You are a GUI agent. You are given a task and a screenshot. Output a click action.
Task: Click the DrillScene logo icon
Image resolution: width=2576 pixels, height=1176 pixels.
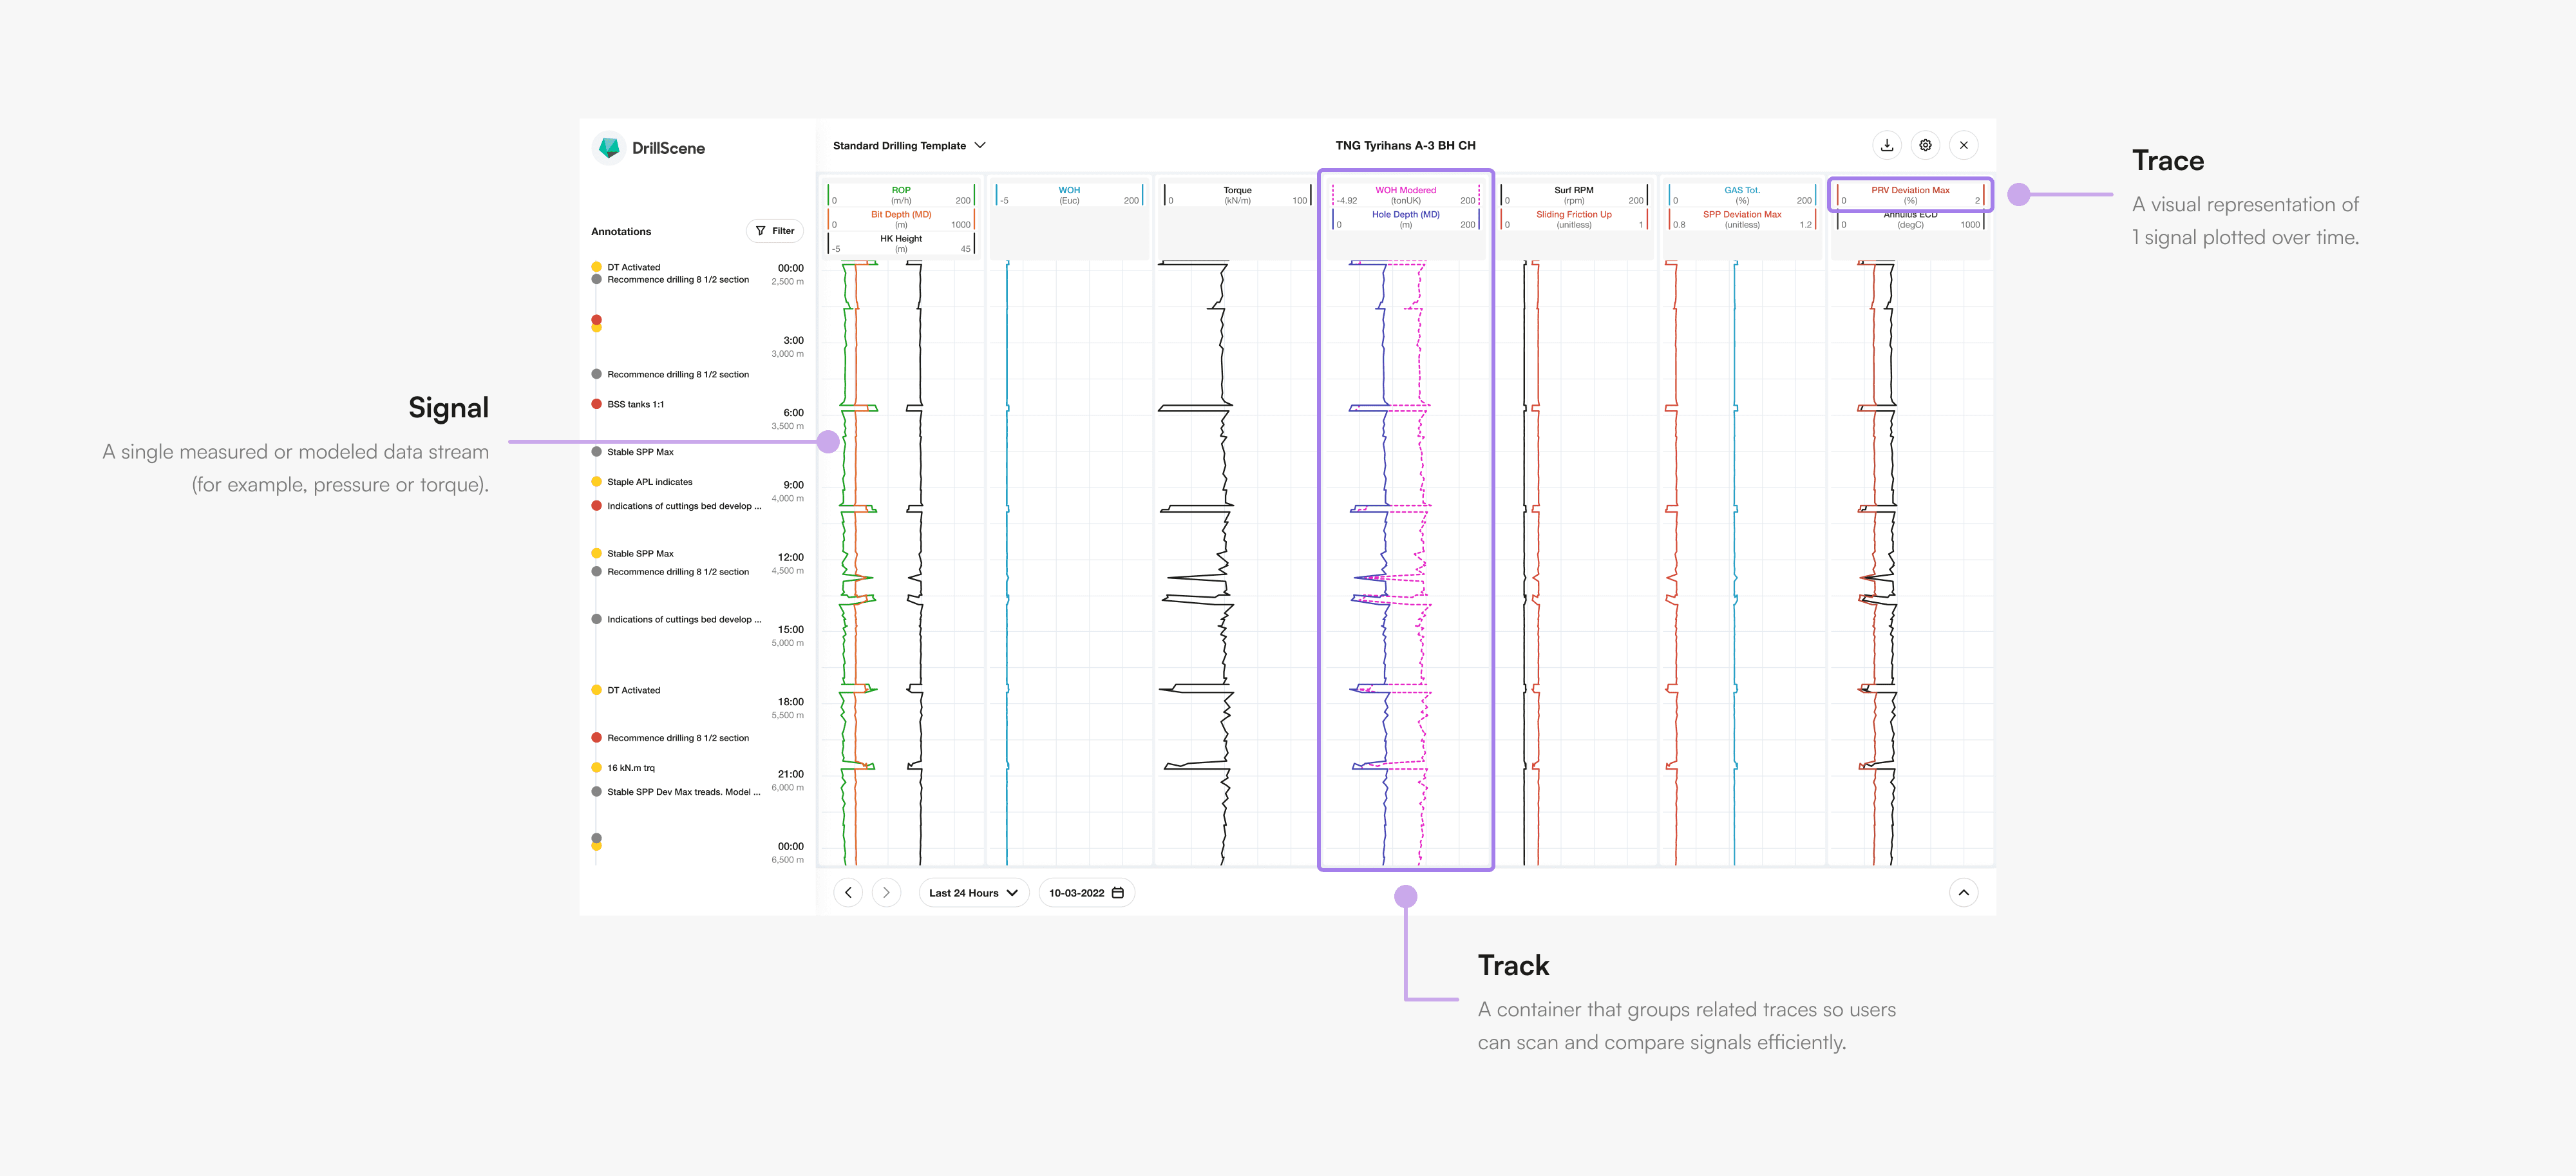click(609, 148)
